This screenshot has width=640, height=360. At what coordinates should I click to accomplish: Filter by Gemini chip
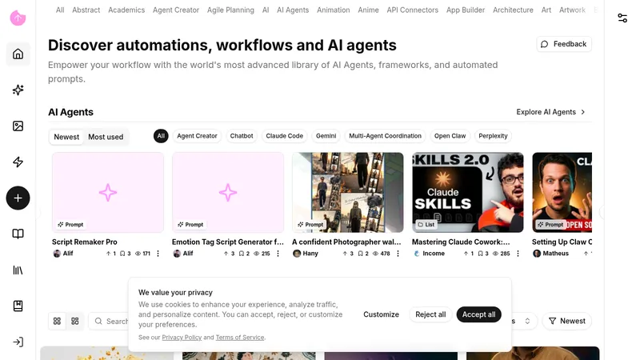coord(326,136)
